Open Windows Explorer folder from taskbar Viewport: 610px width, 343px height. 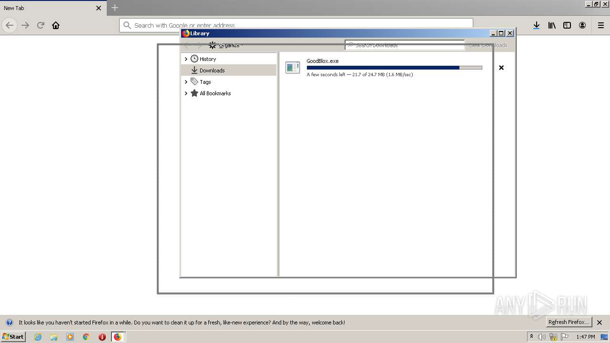(x=54, y=337)
